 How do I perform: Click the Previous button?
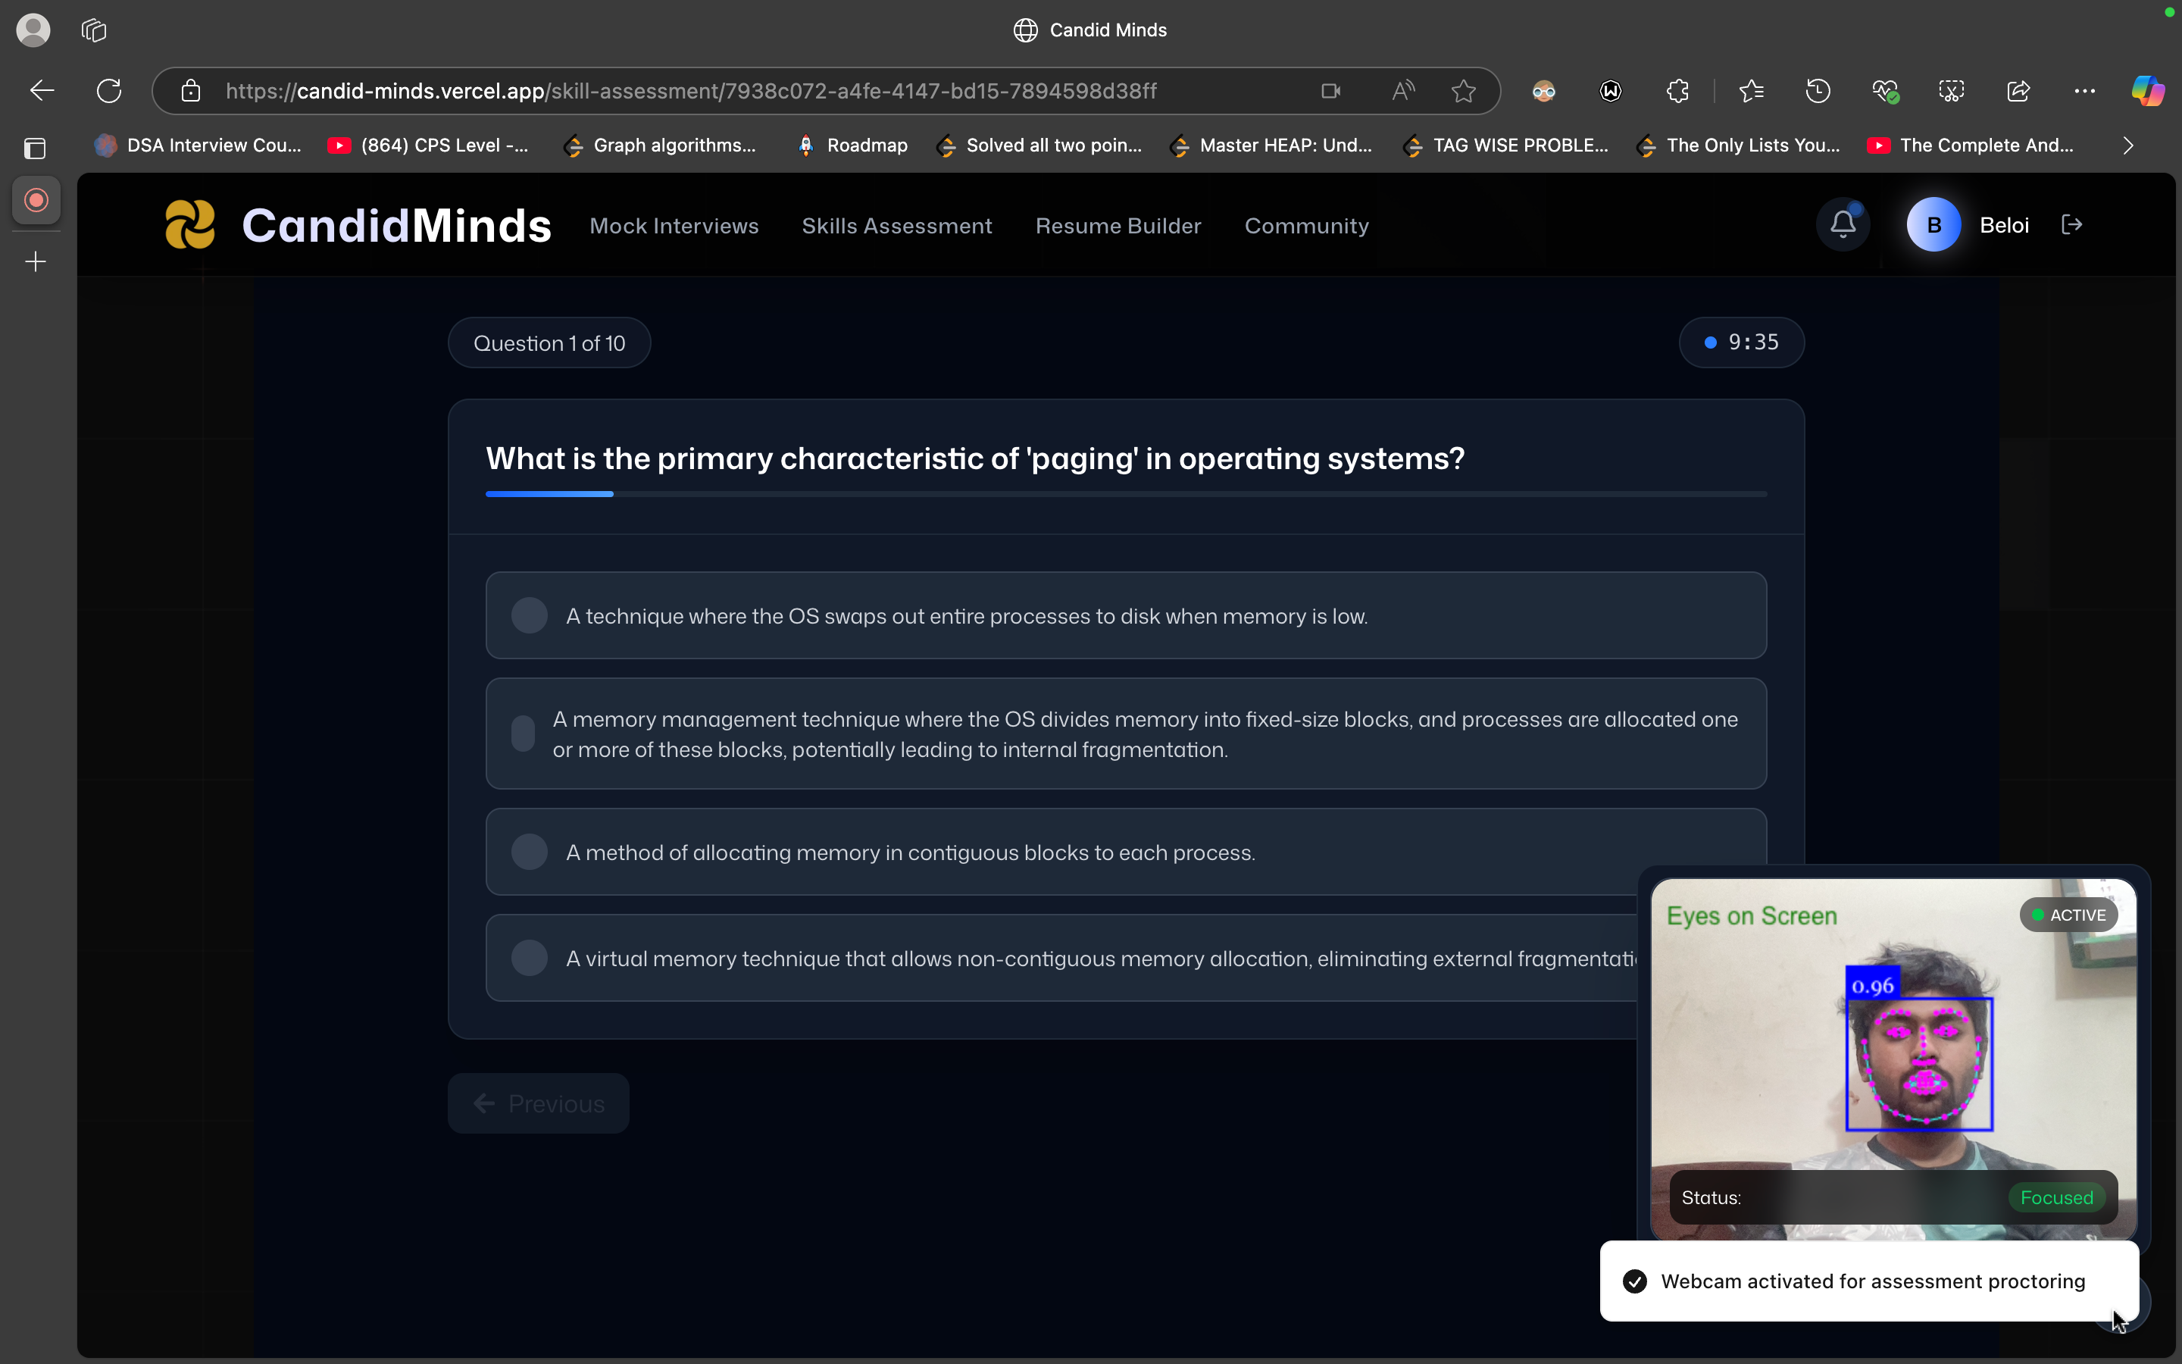[538, 1103]
